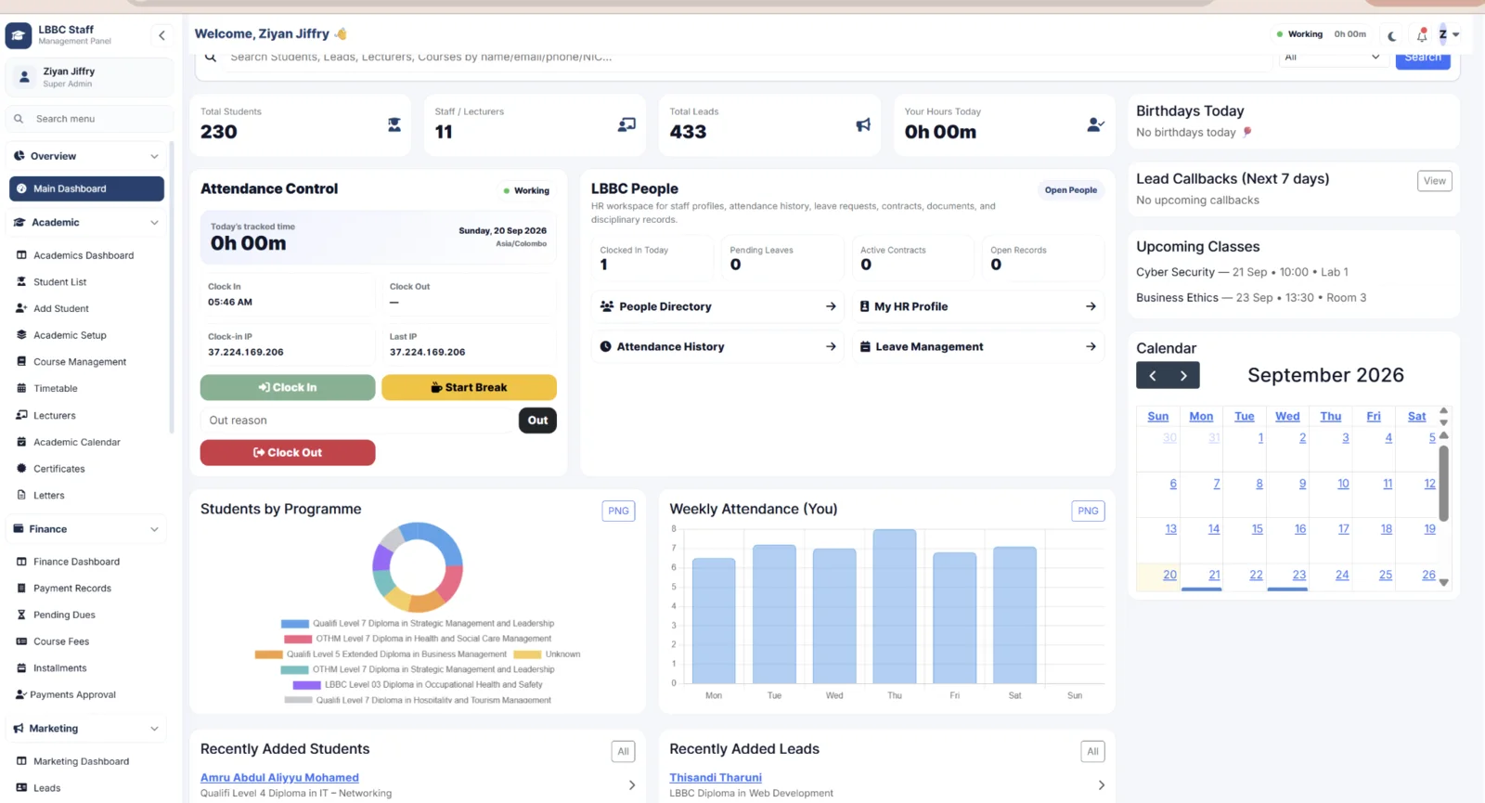This screenshot has width=1485, height=803.
Task: Click the Unknown legend color swatch
Action: [527, 654]
